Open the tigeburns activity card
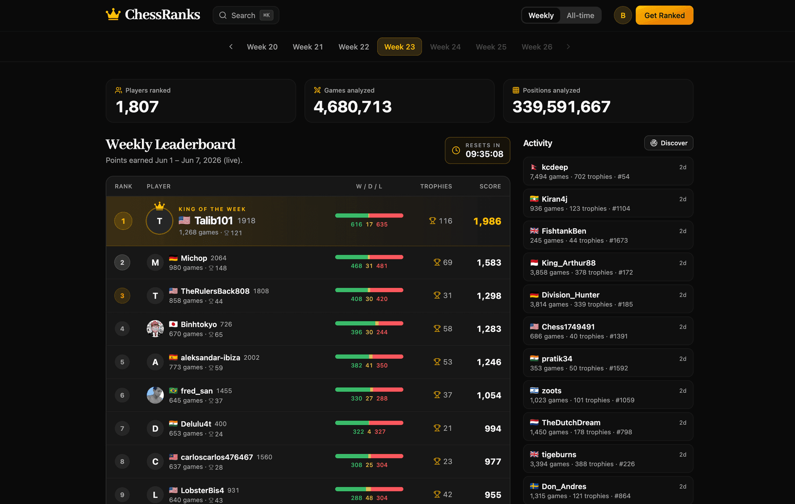 click(608, 459)
